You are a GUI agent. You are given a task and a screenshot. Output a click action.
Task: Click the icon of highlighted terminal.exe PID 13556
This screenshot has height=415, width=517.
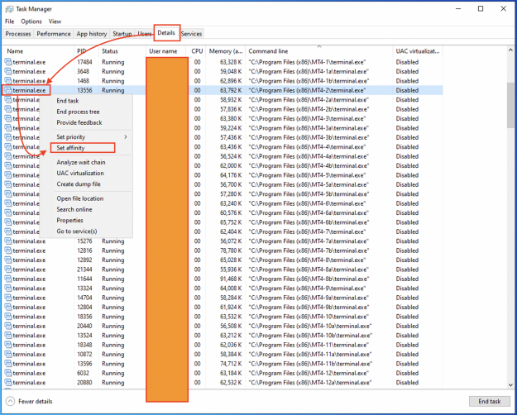point(8,90)
